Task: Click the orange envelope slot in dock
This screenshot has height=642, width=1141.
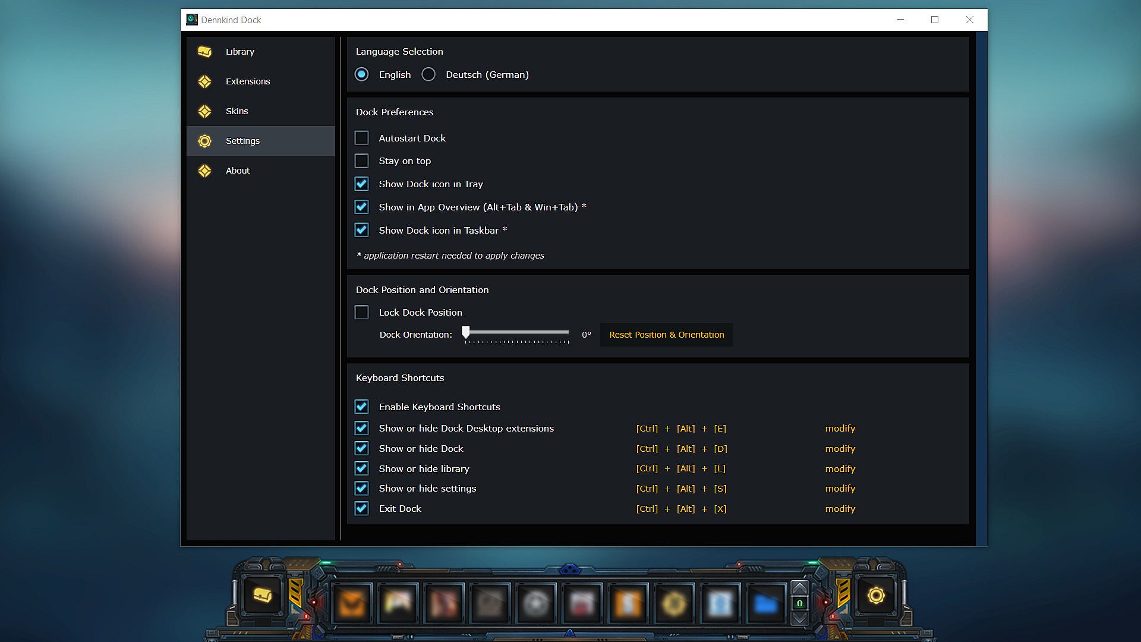Action: pyautogui.click(x=351, y=604)
